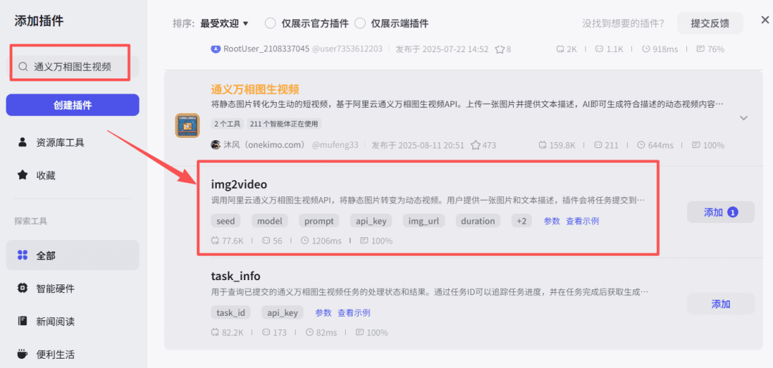The width and height of the screenshot is (773, 368).
Task: Click the 通义万相图生视频 plugin thumbnail icon
Action: click(188, 125)
